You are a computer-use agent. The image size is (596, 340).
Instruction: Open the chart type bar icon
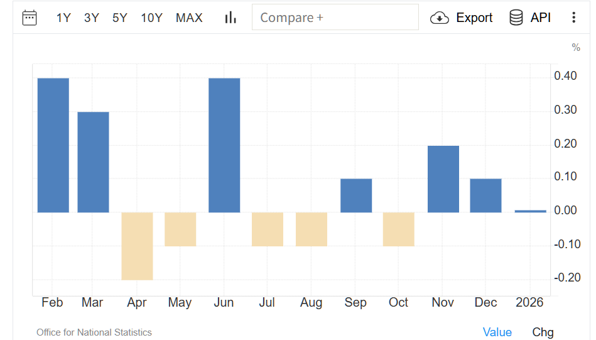tap(230, 18)
